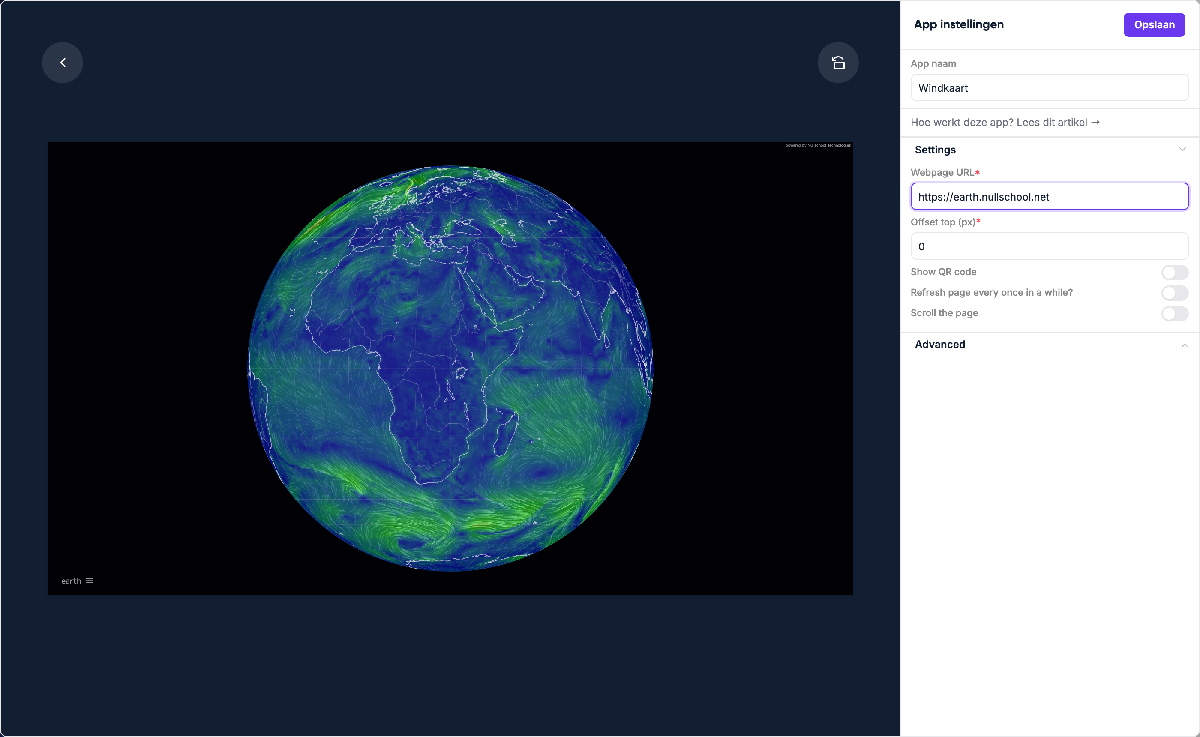This screenshot has width=1200, height=737.
Task: Click the App instellingen title
Action: click(x=959, y=24)
